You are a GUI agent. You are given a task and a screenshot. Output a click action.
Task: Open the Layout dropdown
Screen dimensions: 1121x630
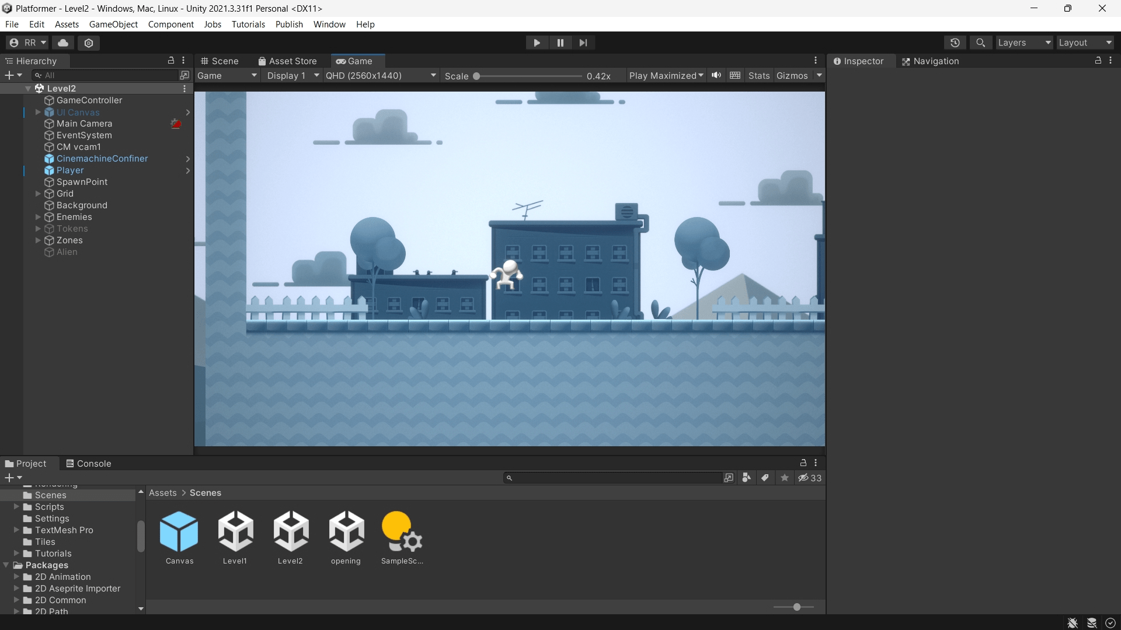coord(1085,43)
